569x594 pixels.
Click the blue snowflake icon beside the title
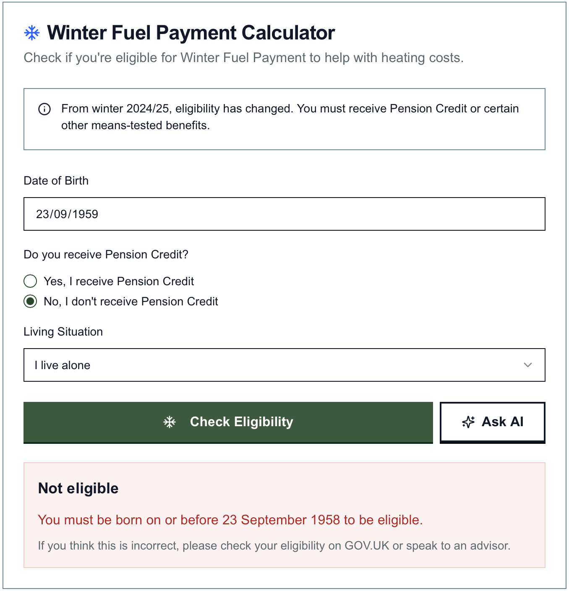point(32,33)
